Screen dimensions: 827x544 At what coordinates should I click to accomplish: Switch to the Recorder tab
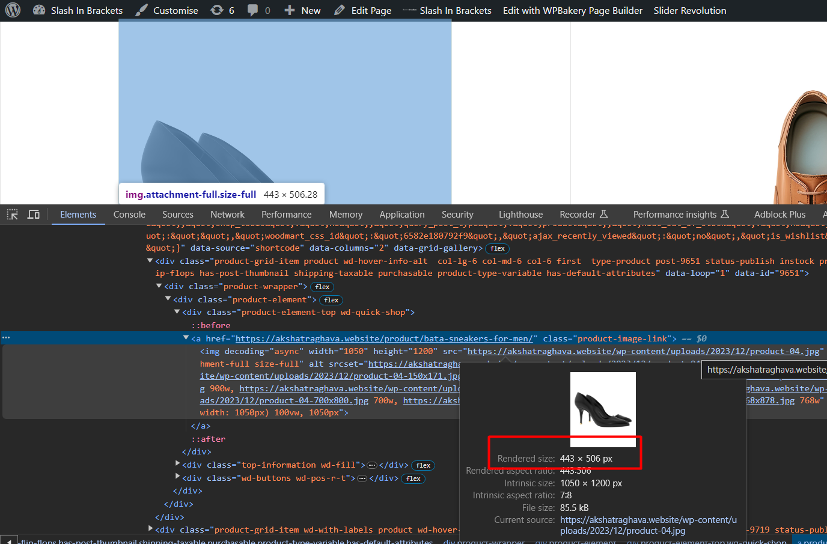tap(584, 215)
